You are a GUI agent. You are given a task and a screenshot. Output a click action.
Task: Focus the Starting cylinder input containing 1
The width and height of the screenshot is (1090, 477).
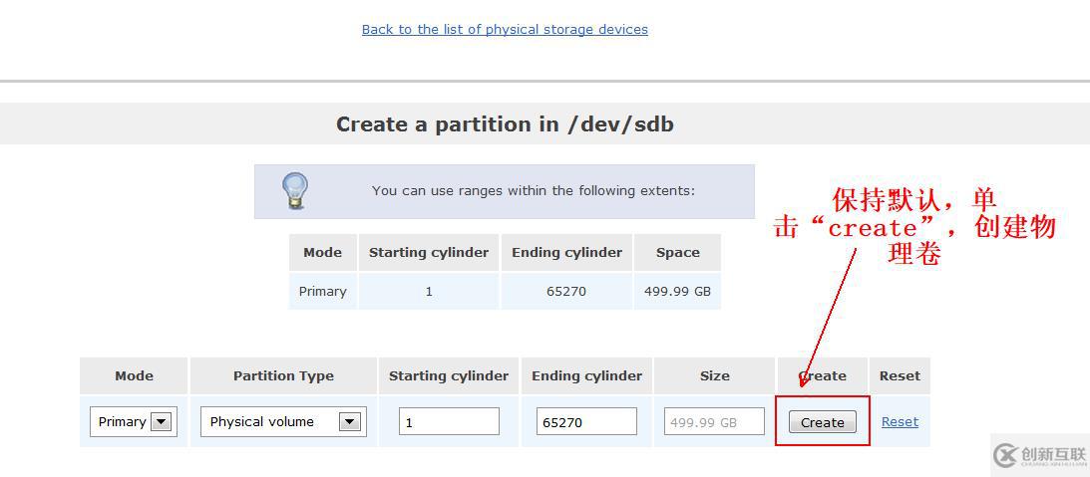[449, 422]
